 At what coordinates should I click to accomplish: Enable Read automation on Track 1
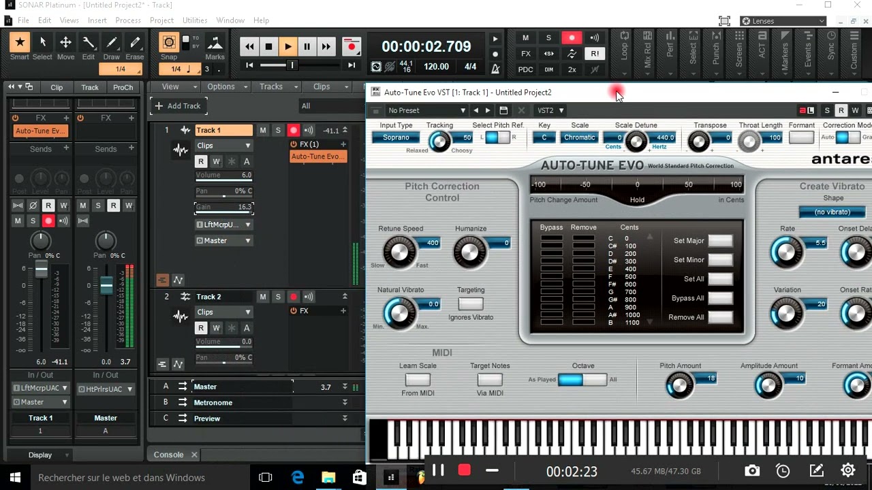click(201, 161)
